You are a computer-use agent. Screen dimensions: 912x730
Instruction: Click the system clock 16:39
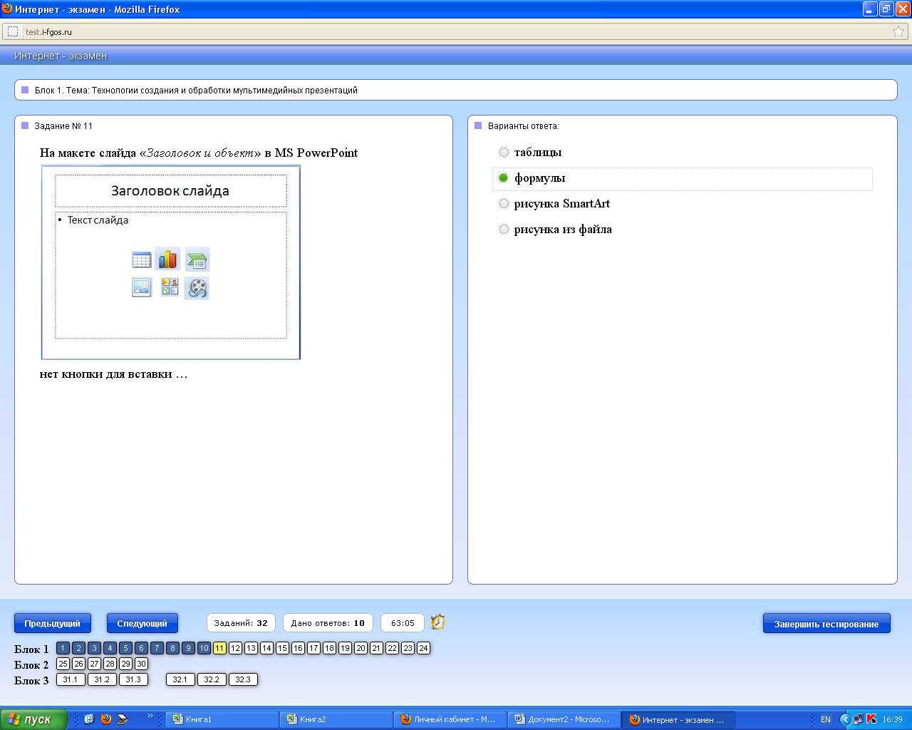point(892,719)
